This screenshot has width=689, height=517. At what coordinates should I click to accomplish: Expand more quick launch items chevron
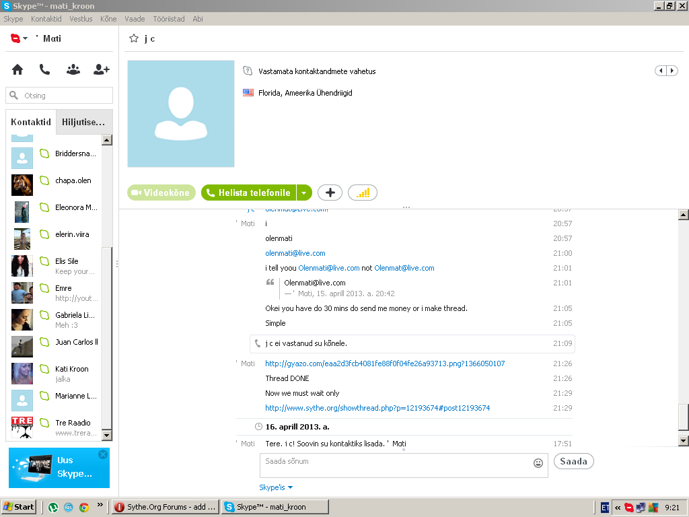coord(100,505)
